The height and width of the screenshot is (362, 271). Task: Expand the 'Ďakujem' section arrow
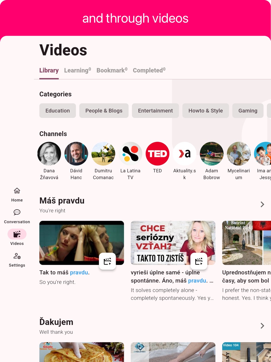pos(262,326)
